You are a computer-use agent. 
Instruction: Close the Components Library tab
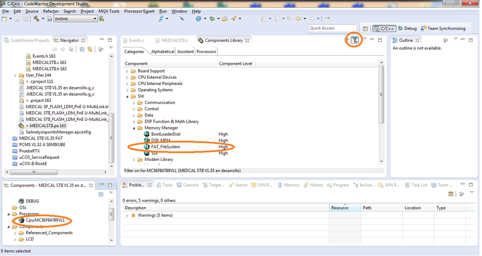247,41
